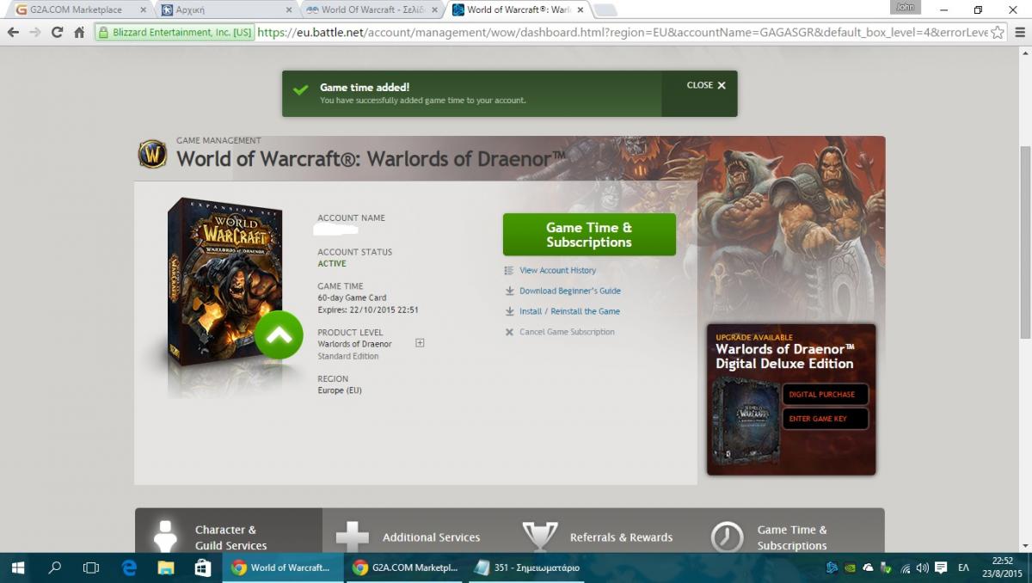The width and height of the screenshot is (1032, 583).
Task: Click the Enter Game Key button
Action: coord(824,419)
